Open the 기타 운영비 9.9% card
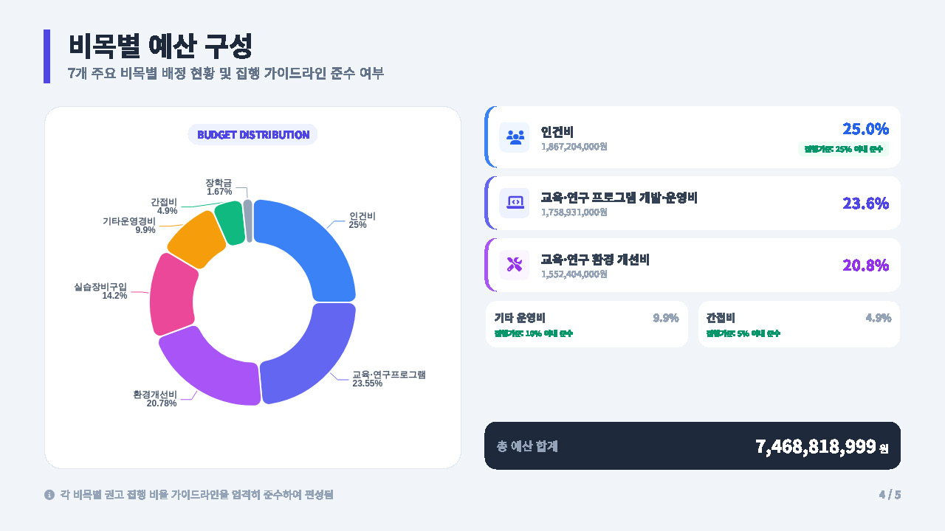Image resolution: width=945 pixels, height=531 pixels. [586, 324]
